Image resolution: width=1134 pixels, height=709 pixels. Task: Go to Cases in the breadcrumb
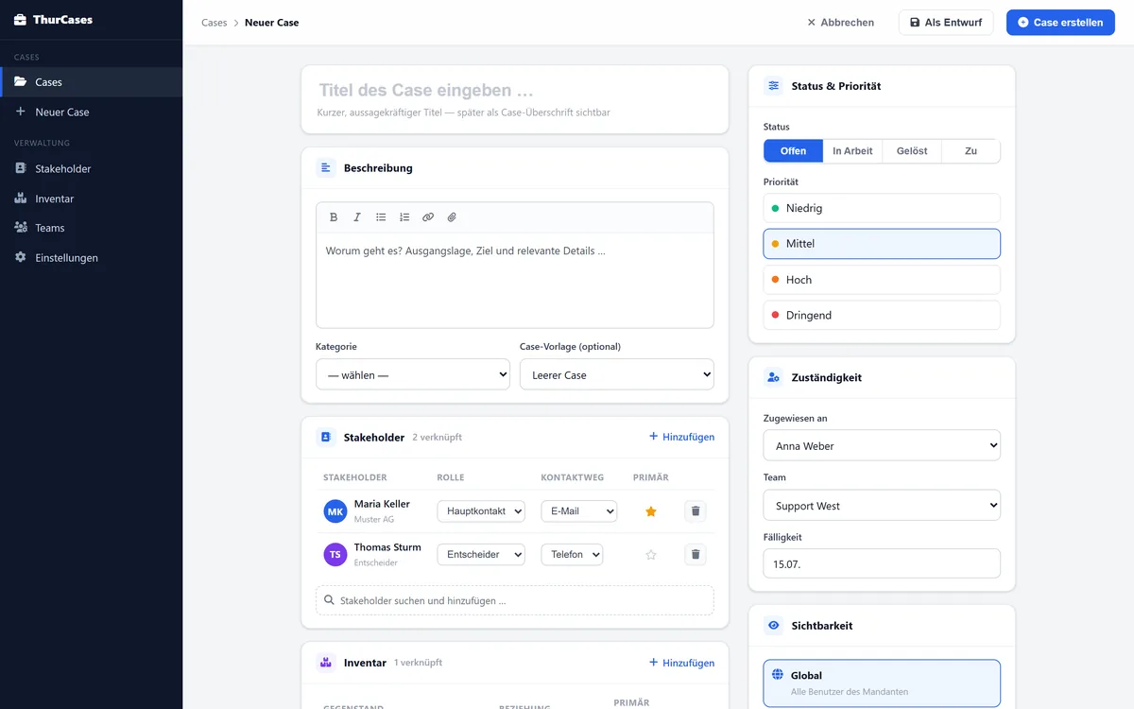click(x=215, y=23)
